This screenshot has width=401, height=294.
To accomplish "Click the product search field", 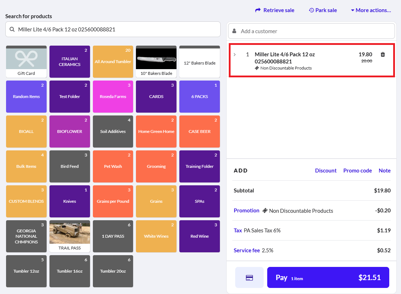I will (x=113, y=30).
